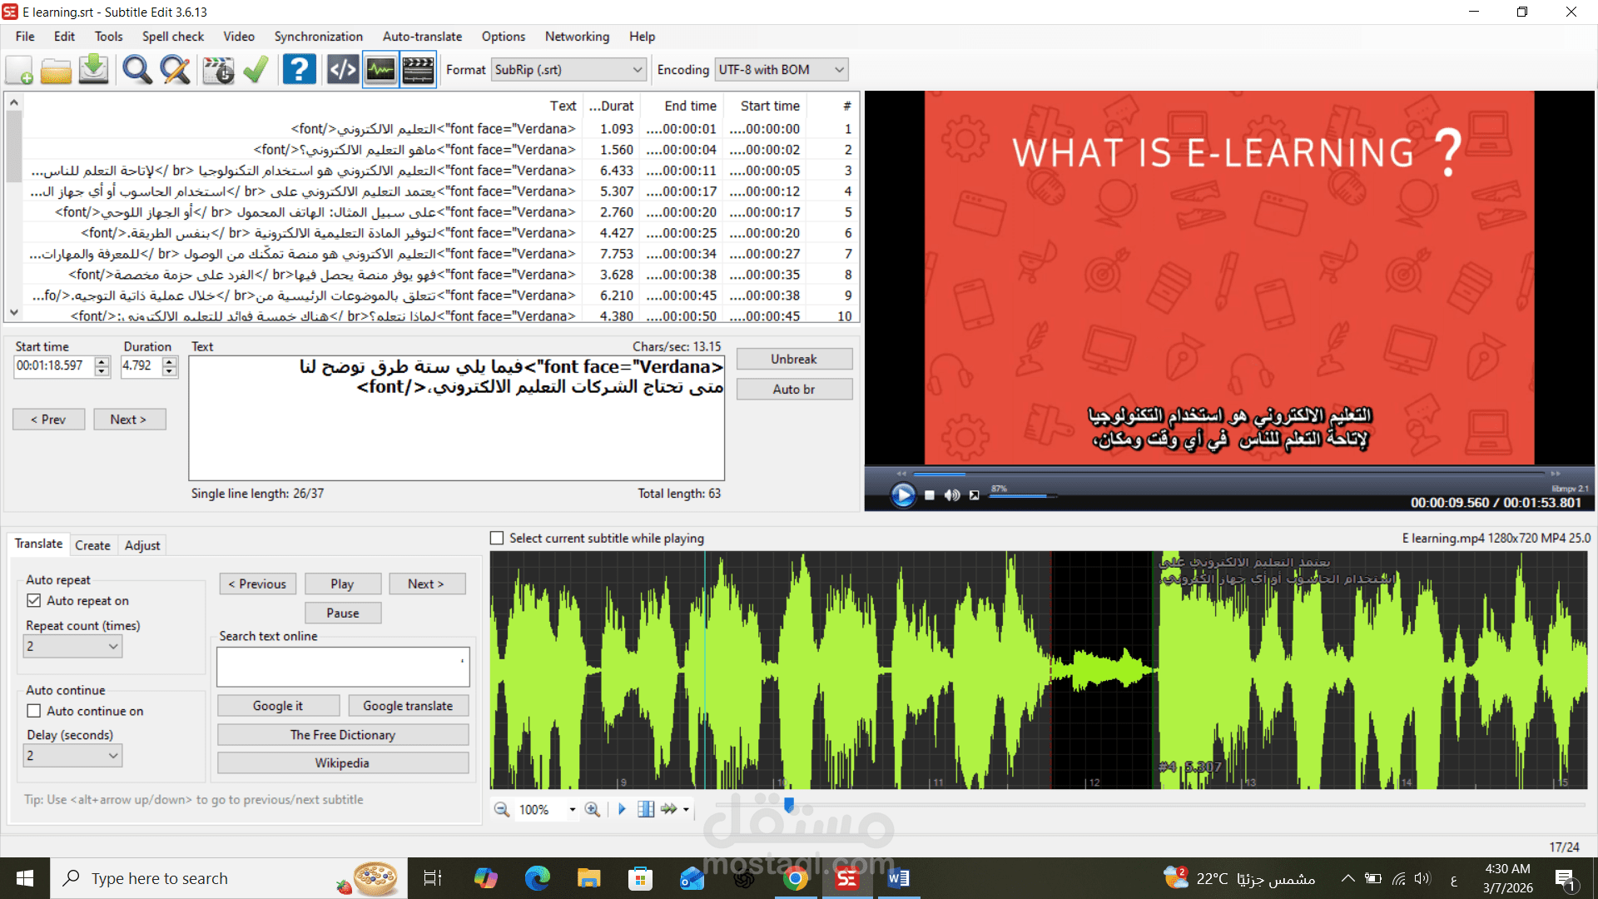Click the Open file folder icon

point(56,70)
